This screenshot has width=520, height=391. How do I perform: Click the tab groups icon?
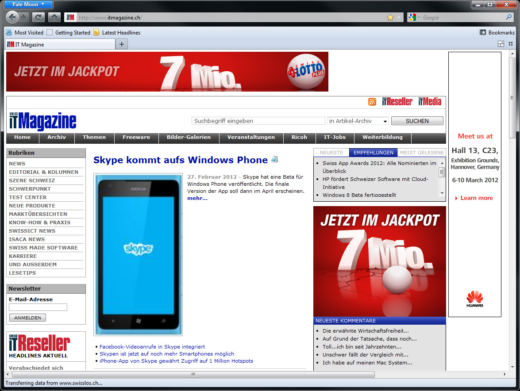[x=501, y=44]
